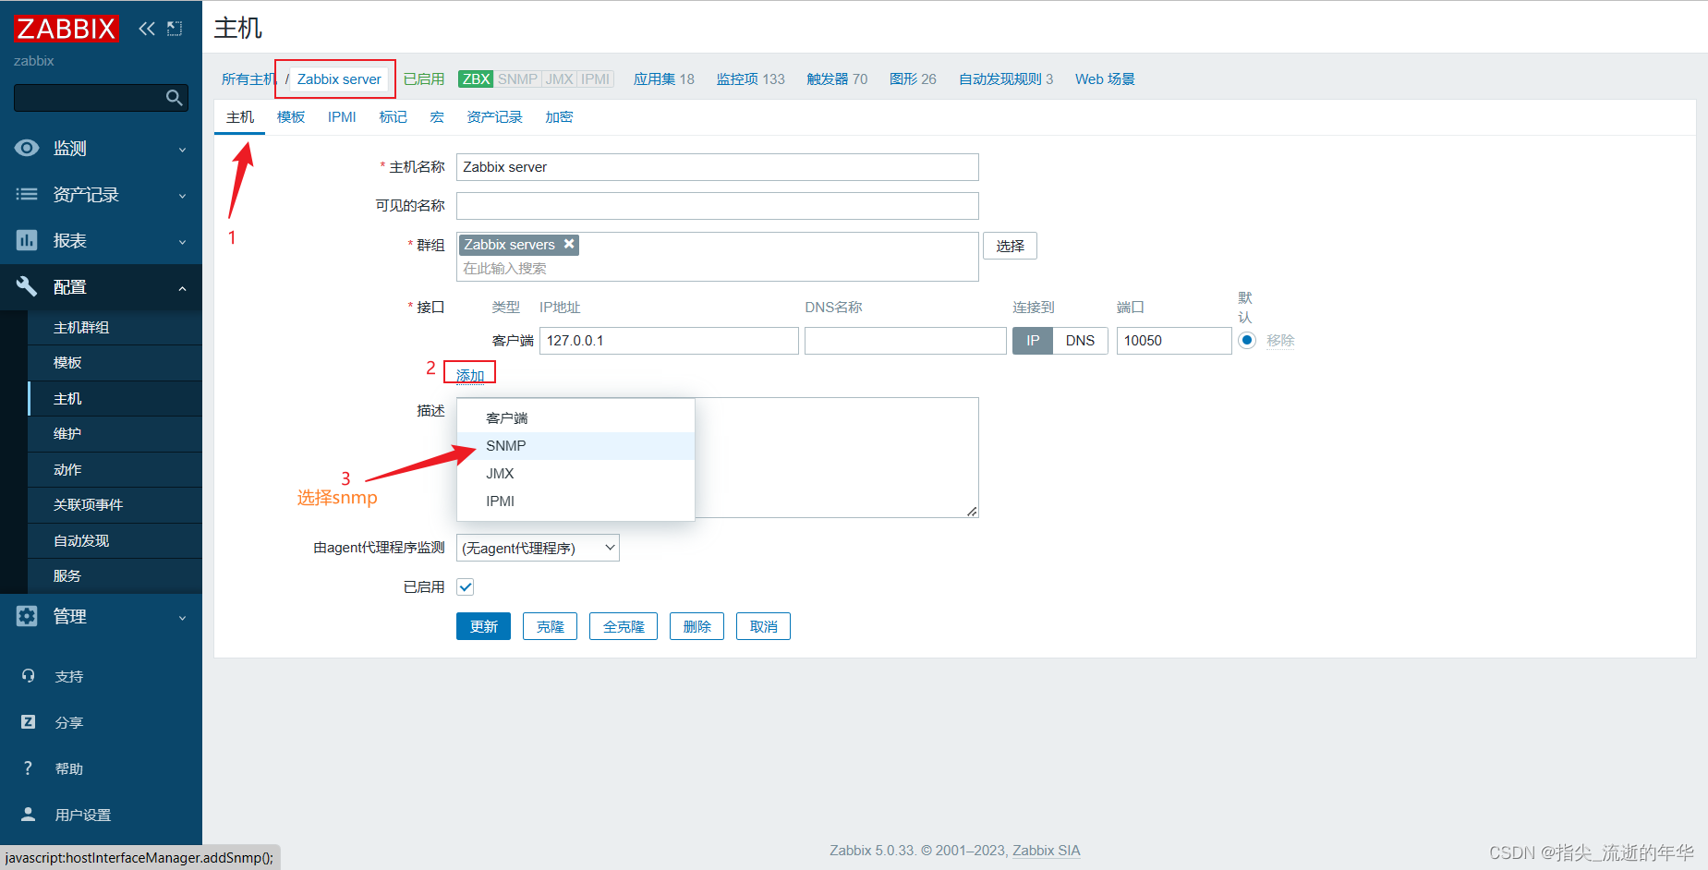This screenshot has width=1708, height=870.
Task: Focus the 可见的名称 input field
Action: click(717, 206)
